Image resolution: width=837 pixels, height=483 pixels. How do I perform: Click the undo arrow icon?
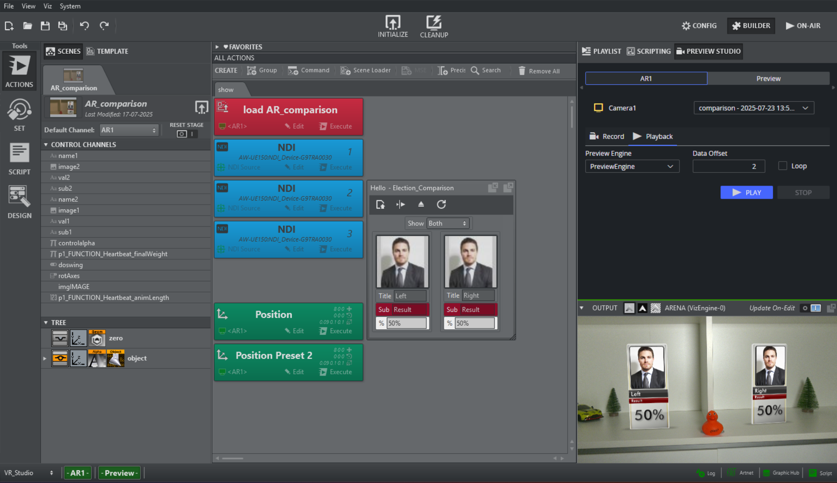point(84,26)
